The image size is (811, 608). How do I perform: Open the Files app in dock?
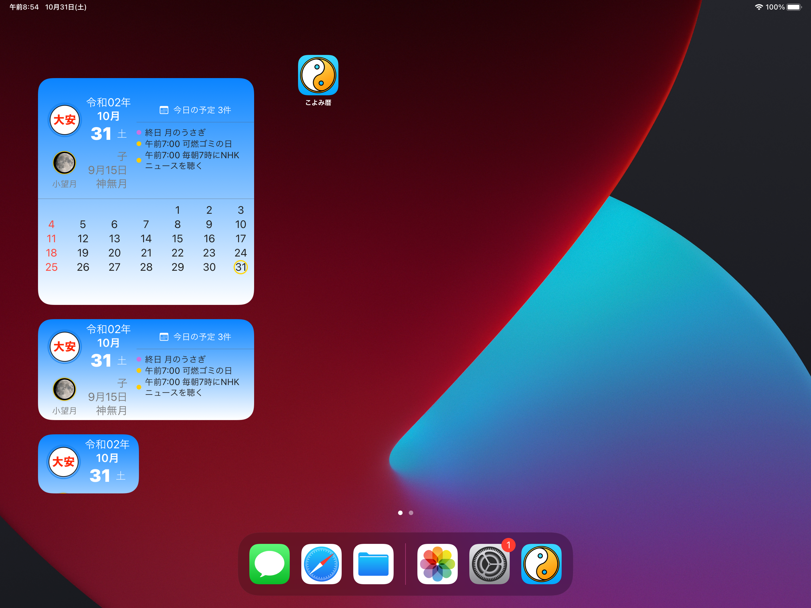point(373,564)
